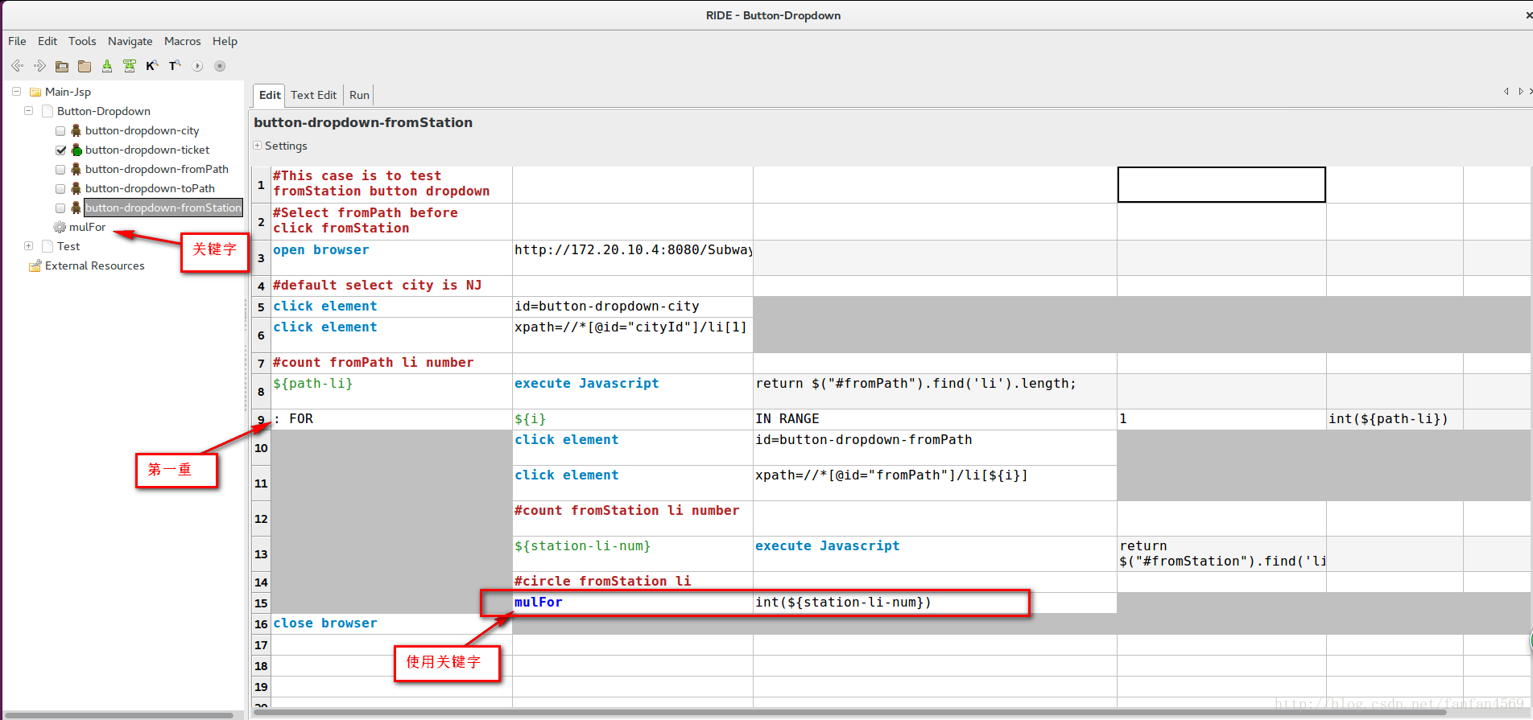Open the Tools menu
The image size is (1533, 720).
[82, 41]
